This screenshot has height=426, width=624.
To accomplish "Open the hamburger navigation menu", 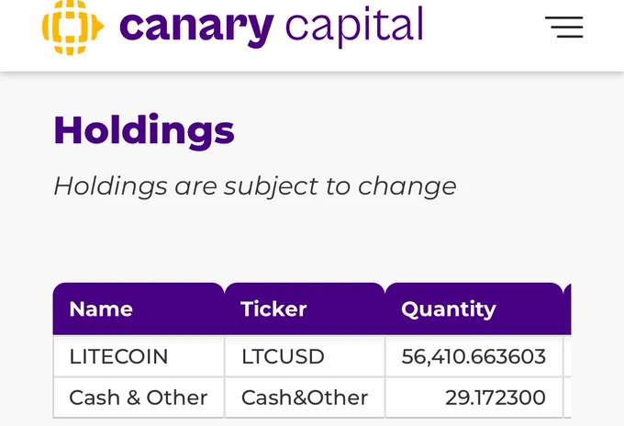I will 563,28.
